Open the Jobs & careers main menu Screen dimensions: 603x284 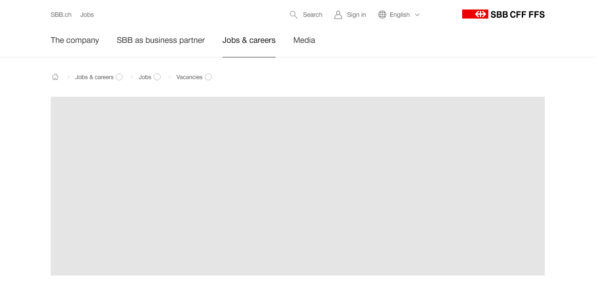249,40
